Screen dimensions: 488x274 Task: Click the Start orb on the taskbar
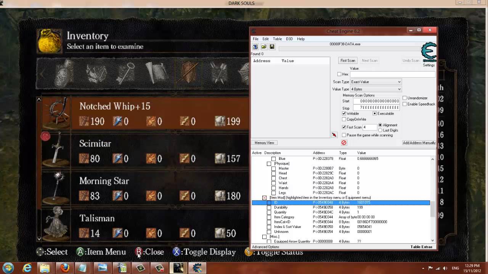pos(8,268)
